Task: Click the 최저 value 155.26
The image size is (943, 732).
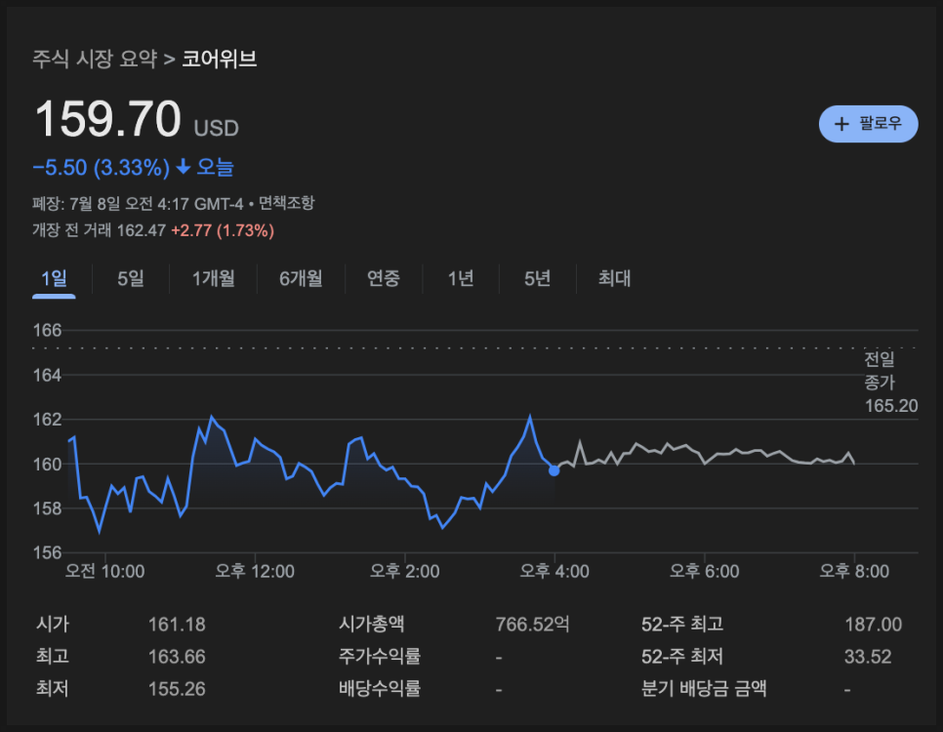Action: (x=177, y=688)
